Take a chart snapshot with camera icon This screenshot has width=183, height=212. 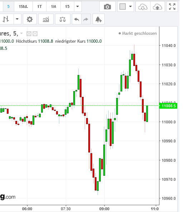point(107,6)
